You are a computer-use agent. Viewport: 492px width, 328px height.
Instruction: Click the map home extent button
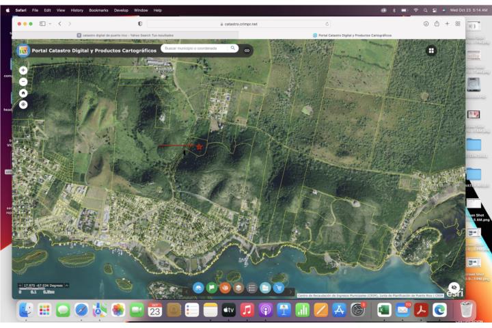(x=23, y=93)
